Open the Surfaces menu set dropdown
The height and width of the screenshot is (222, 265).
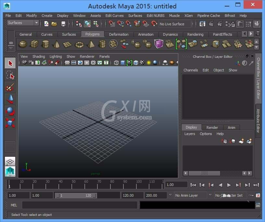pos(23,23)
